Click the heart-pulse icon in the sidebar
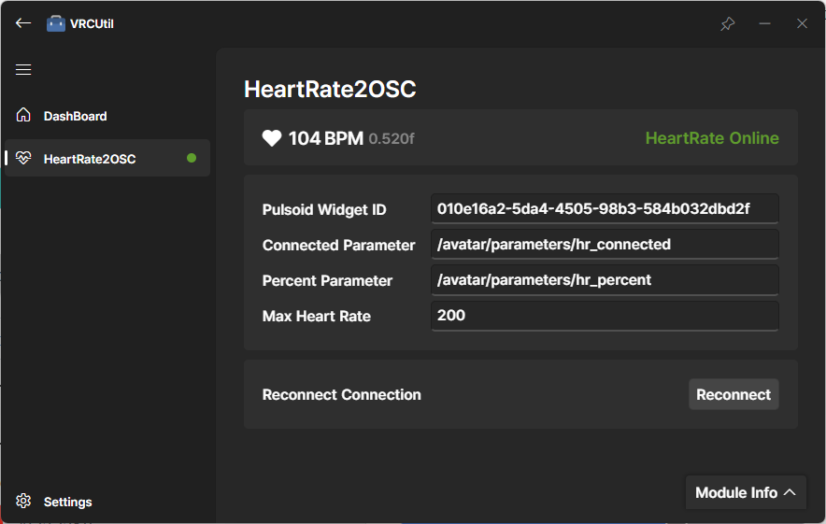 point(24,159)
